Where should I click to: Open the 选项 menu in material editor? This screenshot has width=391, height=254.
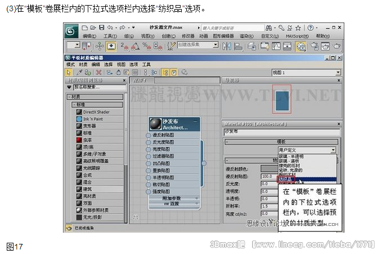133,65
